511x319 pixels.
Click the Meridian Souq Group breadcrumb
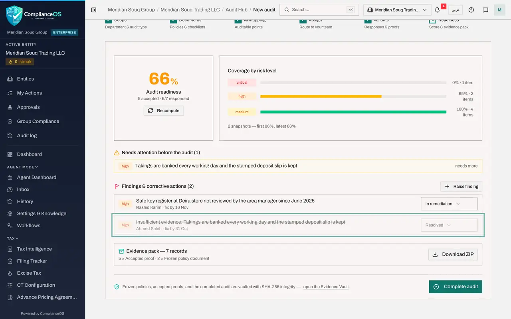coord(131,10)
